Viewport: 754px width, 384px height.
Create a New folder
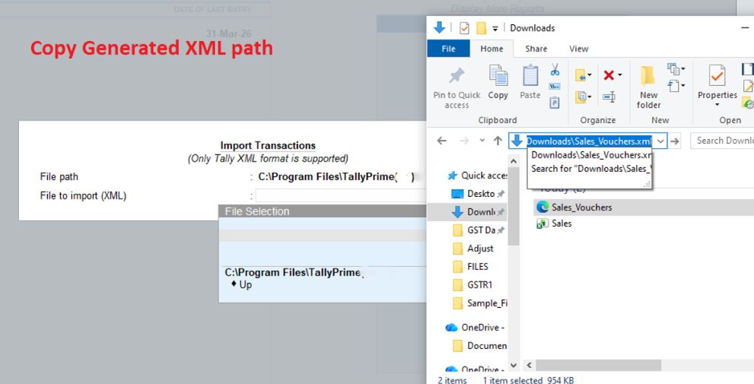(x=648, y=87)
